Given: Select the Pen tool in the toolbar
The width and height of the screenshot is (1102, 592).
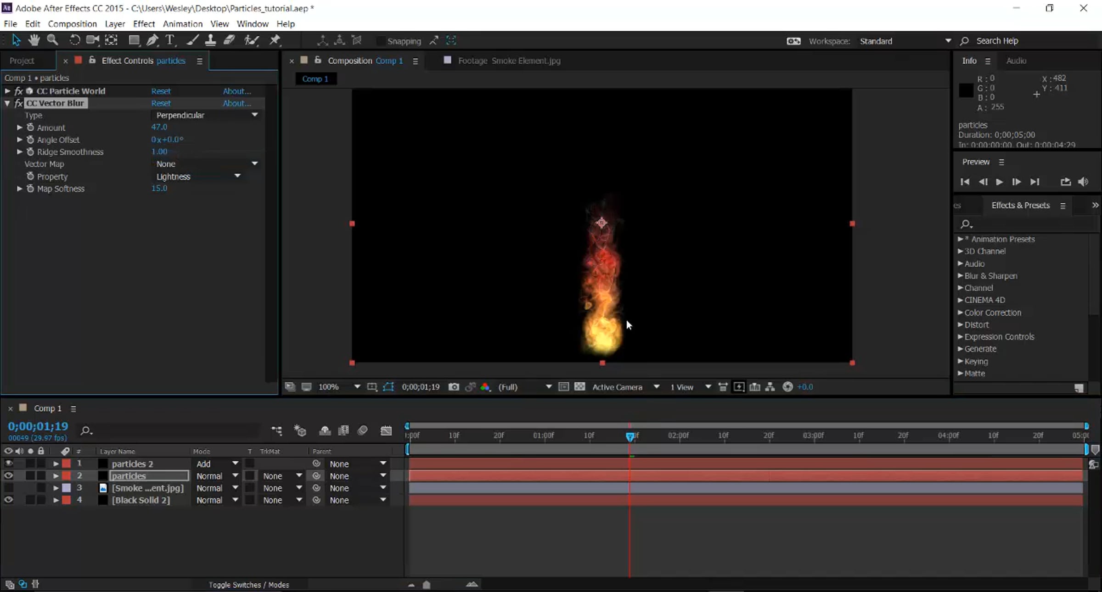Looking at the screenshot, I should tap(152, 40).
